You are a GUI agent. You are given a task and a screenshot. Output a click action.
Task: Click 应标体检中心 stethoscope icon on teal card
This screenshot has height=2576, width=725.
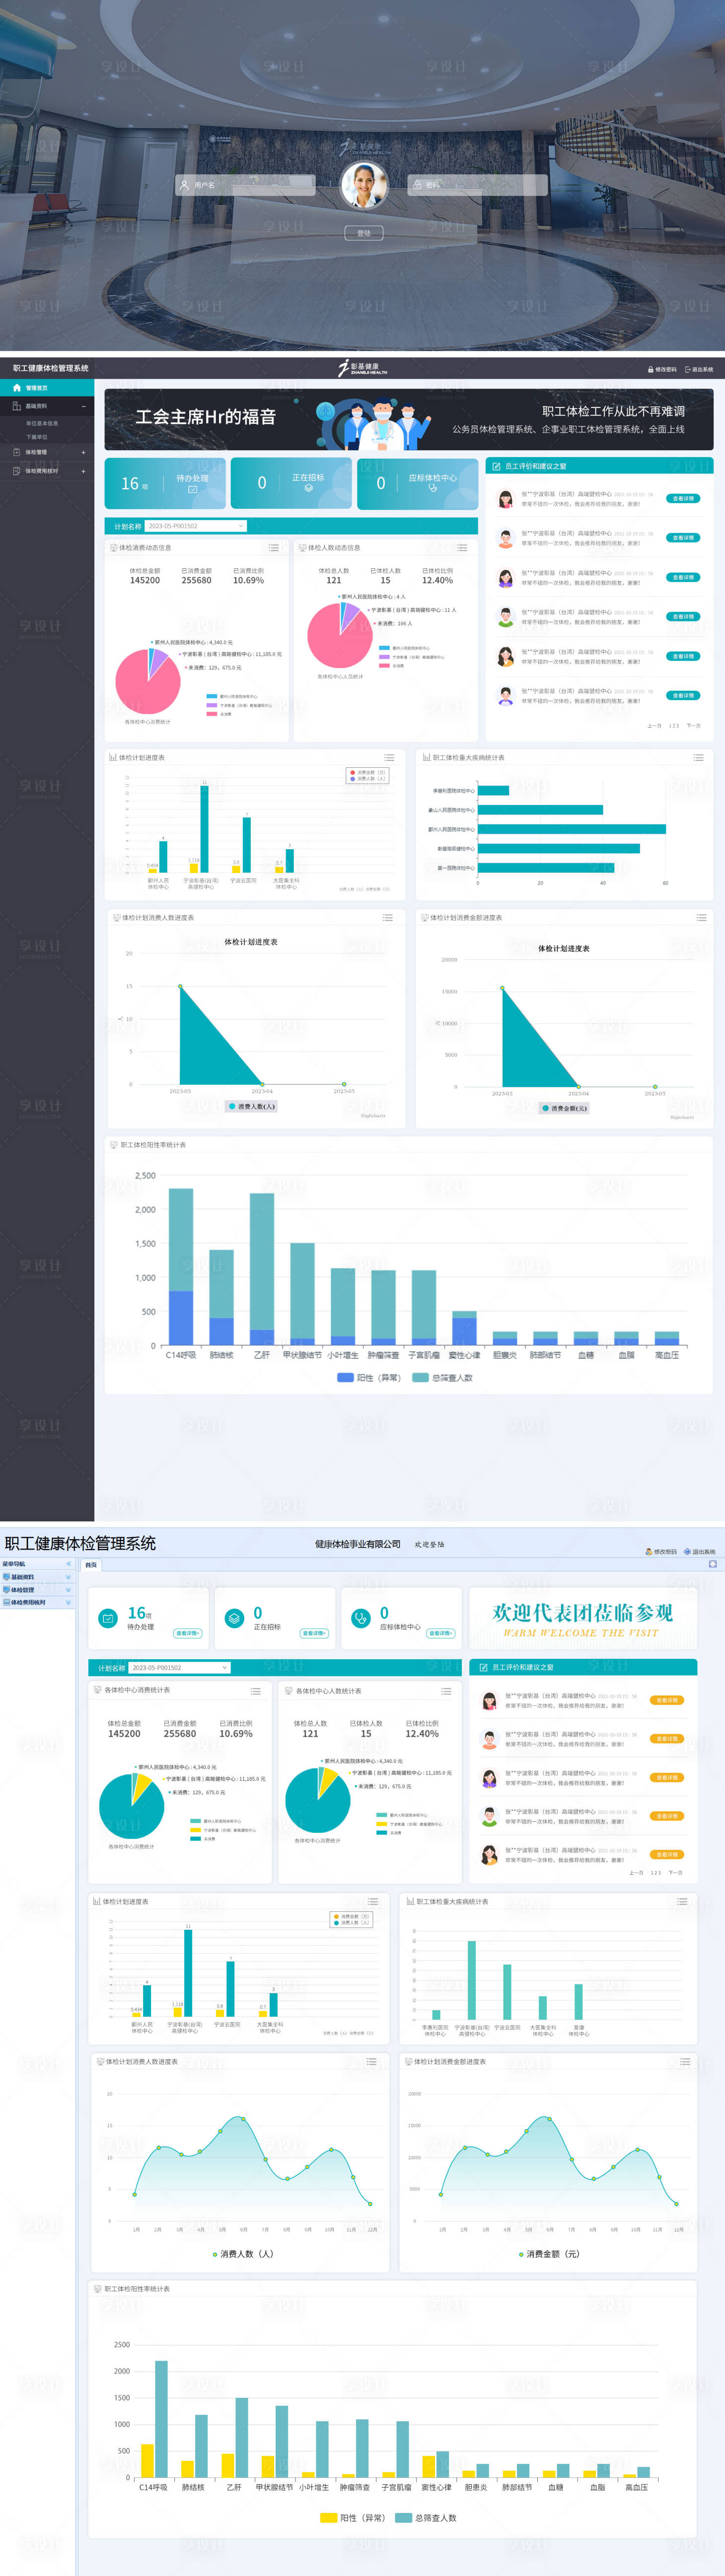[x=432, y=488]
